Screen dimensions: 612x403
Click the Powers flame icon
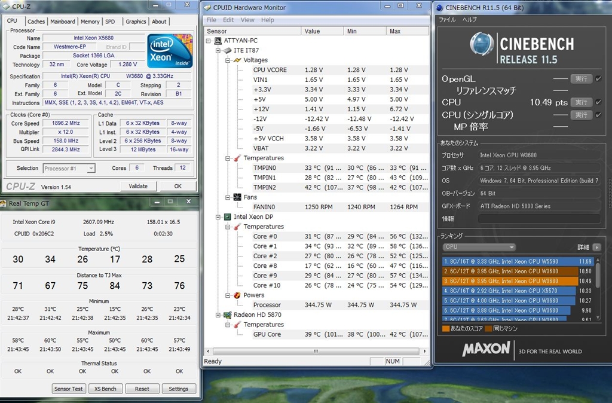coord(237,295)
